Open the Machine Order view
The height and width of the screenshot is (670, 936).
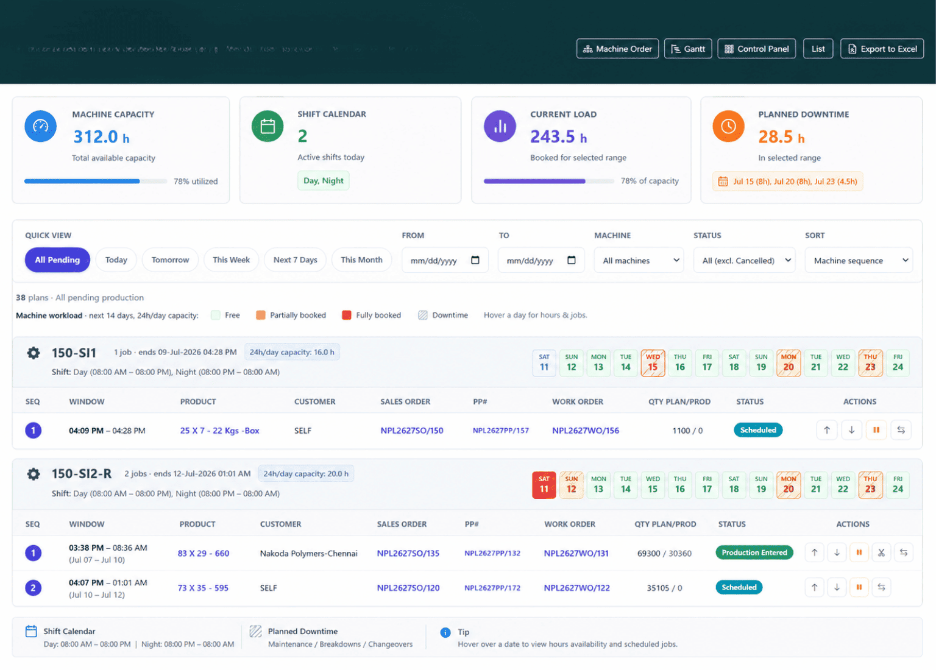tap(617, 49)
